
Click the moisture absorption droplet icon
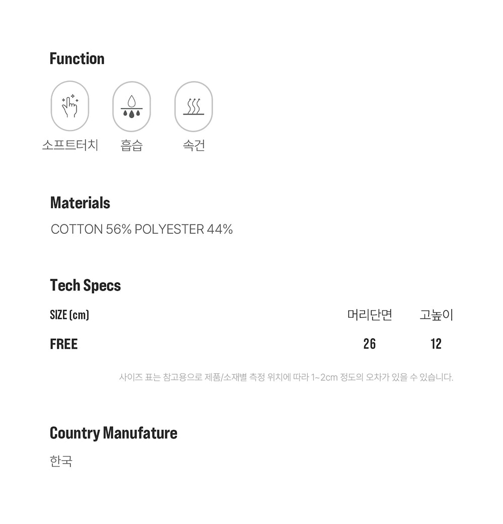131,107
